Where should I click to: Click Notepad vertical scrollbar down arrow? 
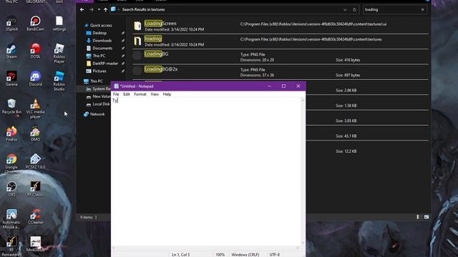click(x=303, y=243)
